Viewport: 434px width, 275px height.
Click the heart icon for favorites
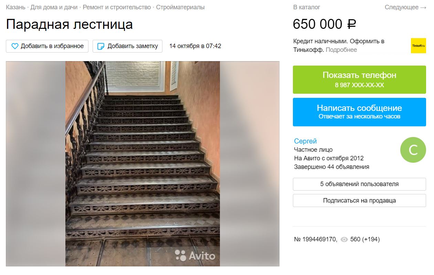pos(15,46)
